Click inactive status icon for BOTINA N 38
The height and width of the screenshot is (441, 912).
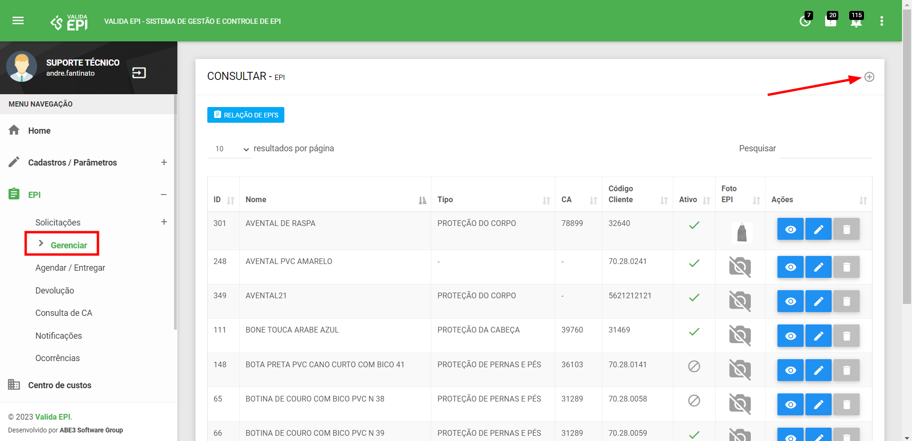[694, 401]
